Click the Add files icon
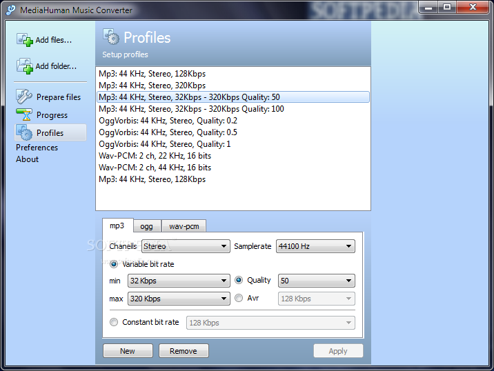Screen dimensions: 494x371 coord(25,40)
